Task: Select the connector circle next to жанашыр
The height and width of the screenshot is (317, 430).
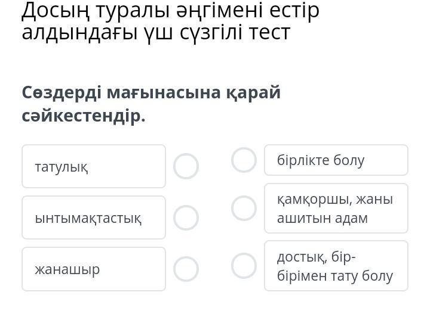Action: point(186,269)
